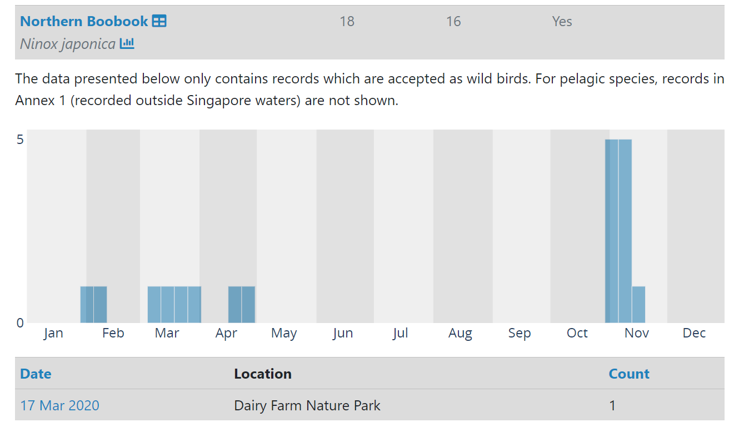The image size is (734, 427).
Task: Sort records by the Count column header
Action: [629, 374]
